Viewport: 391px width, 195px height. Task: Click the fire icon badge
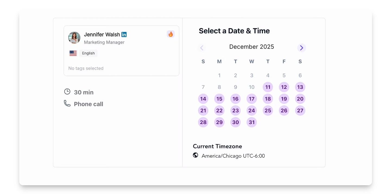coord(171,34)
